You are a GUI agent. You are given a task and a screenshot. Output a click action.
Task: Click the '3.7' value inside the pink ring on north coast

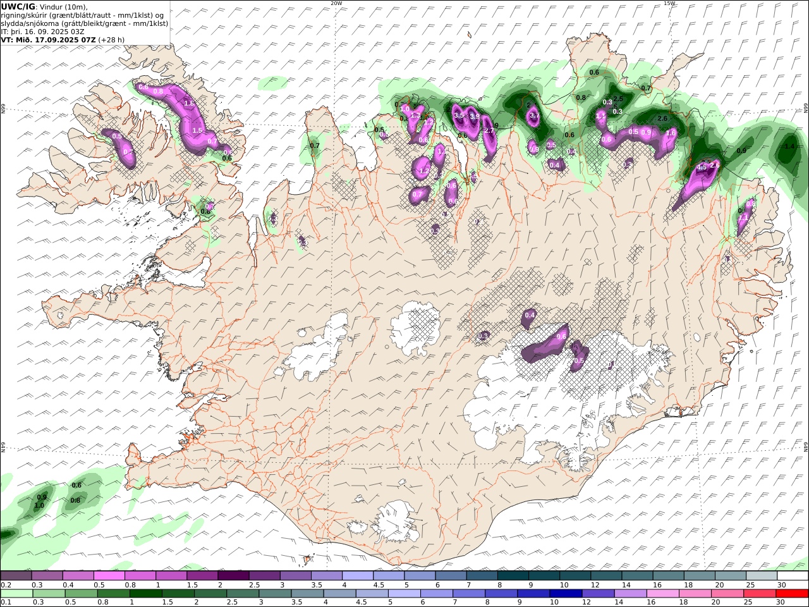pyautogui.click(x=534, y=116)
